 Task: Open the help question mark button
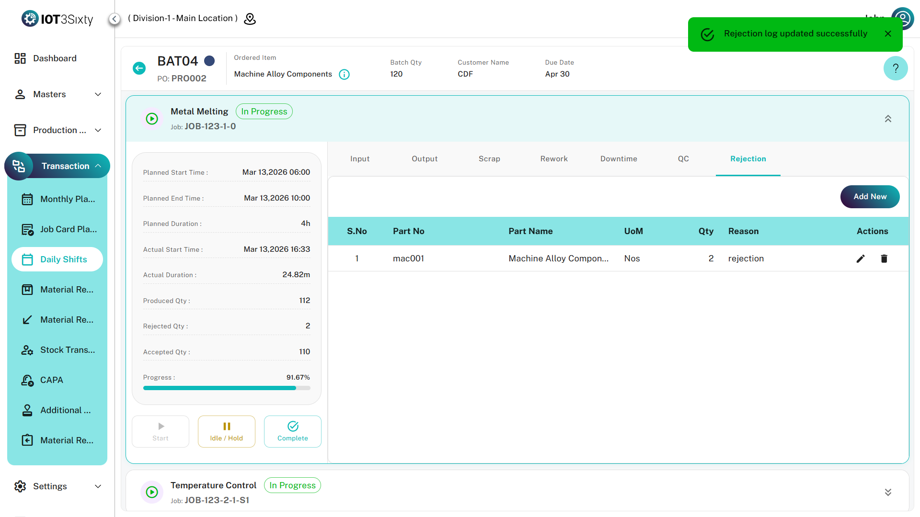[x=895, y=68]
